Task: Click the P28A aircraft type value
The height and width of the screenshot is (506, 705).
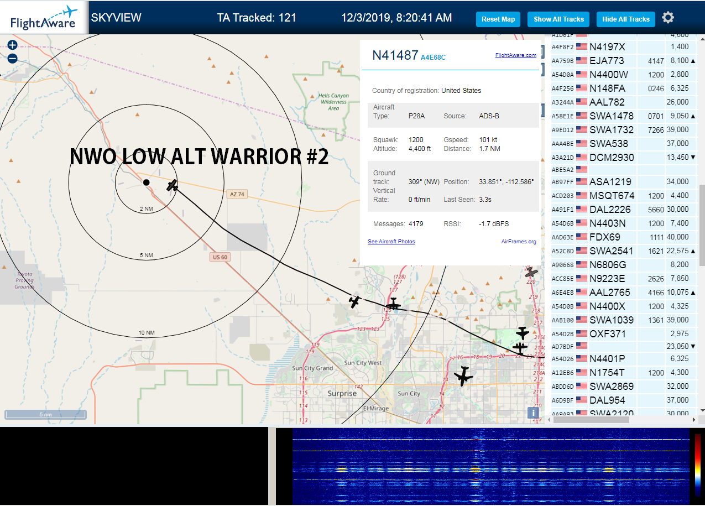Action: [416, 116]
